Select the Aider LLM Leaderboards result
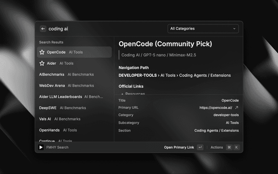278x174 pixels. click(x=74, y=97)
